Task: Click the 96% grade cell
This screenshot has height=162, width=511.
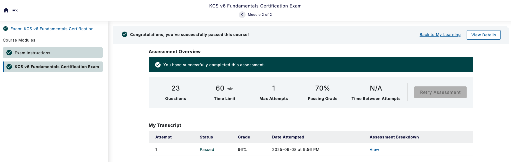Action: tap(242, 150)
